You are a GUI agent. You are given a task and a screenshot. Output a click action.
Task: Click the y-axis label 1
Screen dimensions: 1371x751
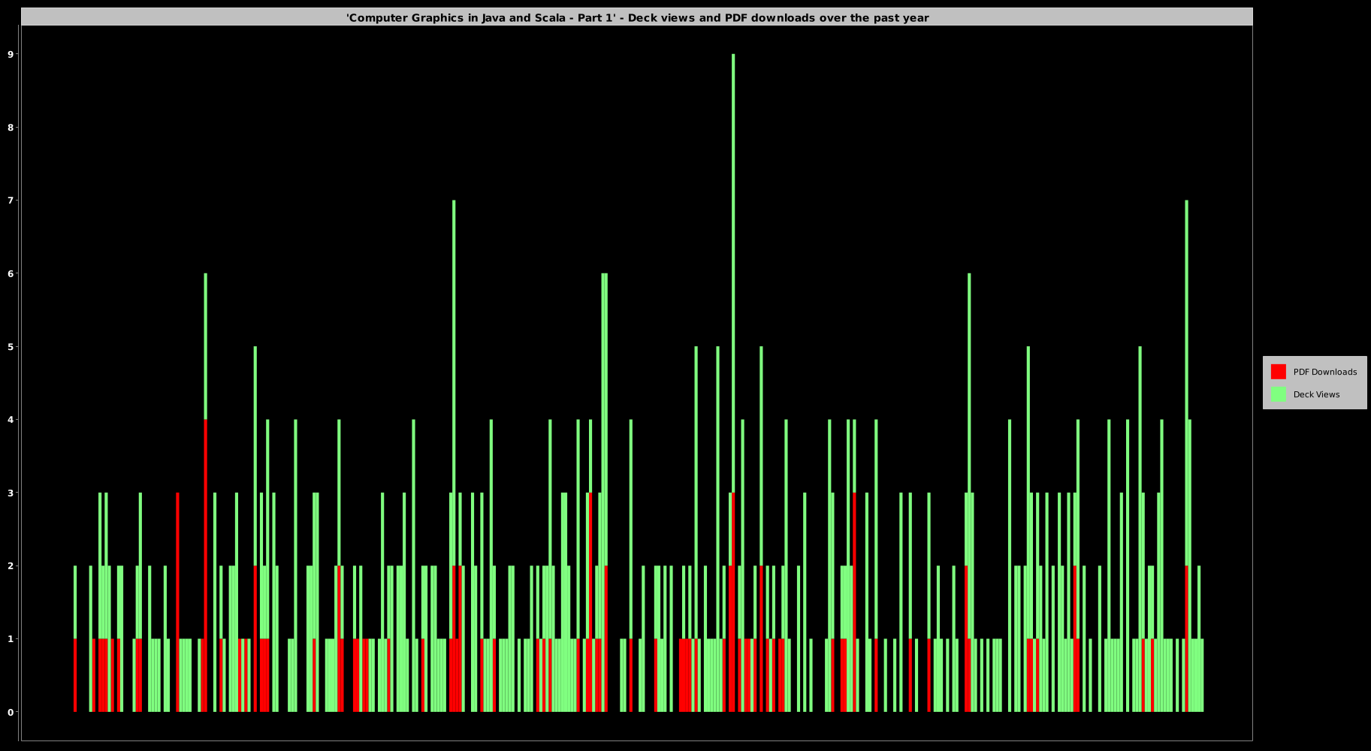point(11,639)
